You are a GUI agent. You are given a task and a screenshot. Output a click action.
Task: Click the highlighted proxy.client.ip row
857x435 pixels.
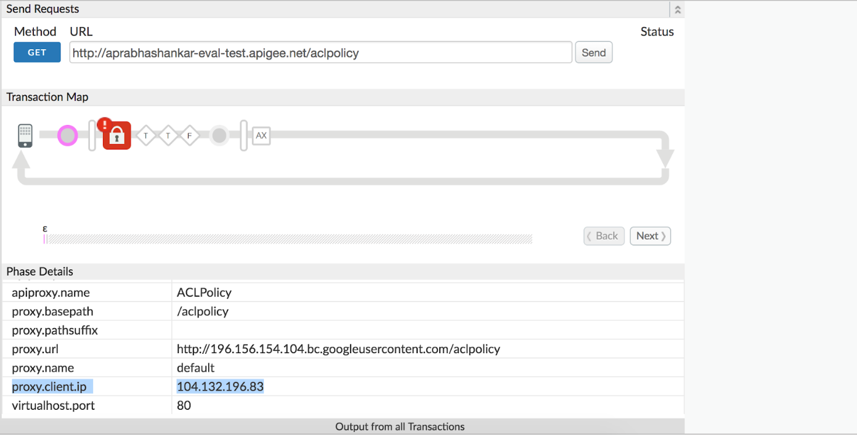[x=246, y=386]
